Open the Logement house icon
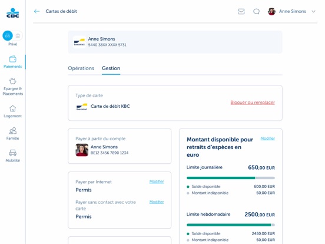The width and height of the screenshot is (325, 244). pyautogui.click(x=12, y=108)
